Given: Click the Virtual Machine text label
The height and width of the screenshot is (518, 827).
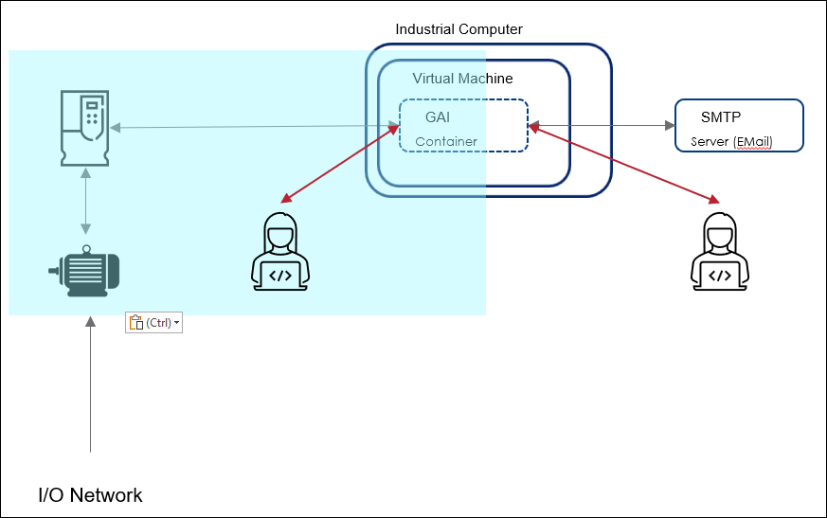Looking at the screenshot, I should coord(462,79).
